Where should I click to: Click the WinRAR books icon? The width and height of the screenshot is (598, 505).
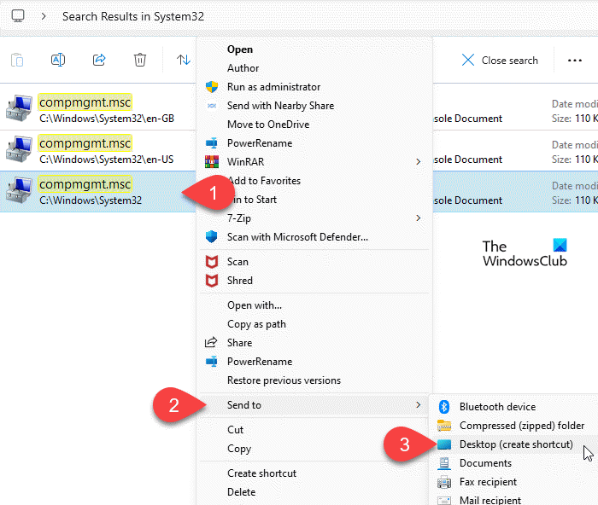(212, 162)
